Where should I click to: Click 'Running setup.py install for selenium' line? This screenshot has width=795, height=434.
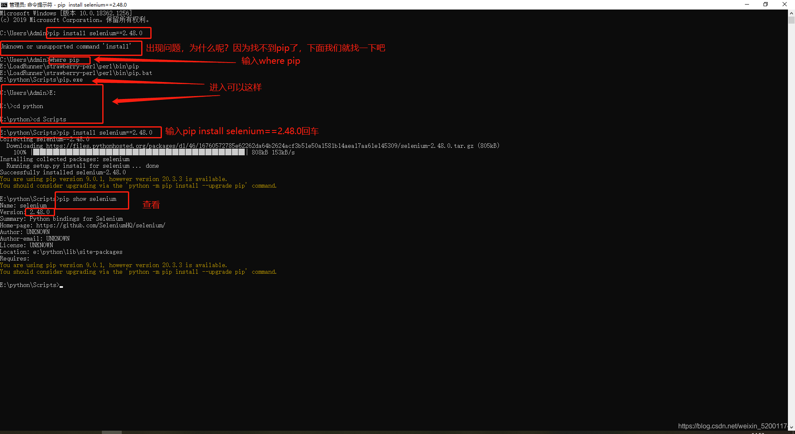tap(83, 166)
